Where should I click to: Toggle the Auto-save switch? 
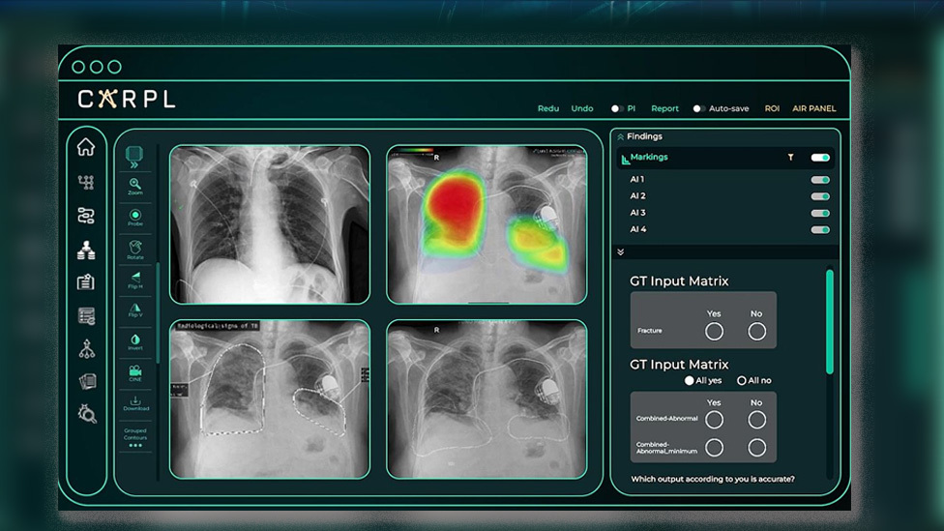[x=698, y=108]
